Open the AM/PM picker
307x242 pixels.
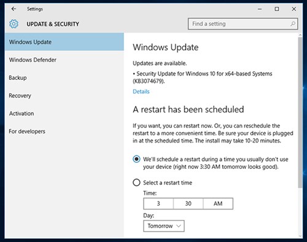218,203
